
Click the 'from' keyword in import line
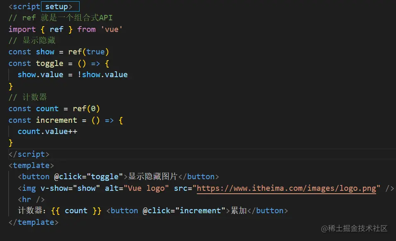pos(86,29)
